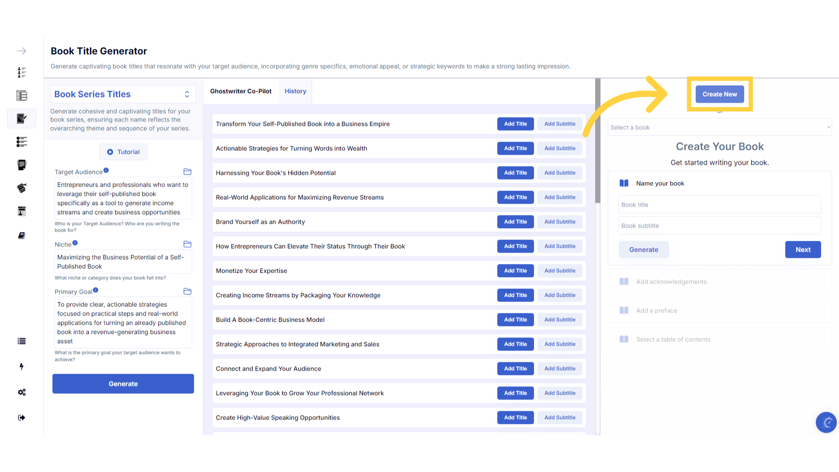Open folder icon next to Niche
839x472 pixels.
tap(187, 244)
